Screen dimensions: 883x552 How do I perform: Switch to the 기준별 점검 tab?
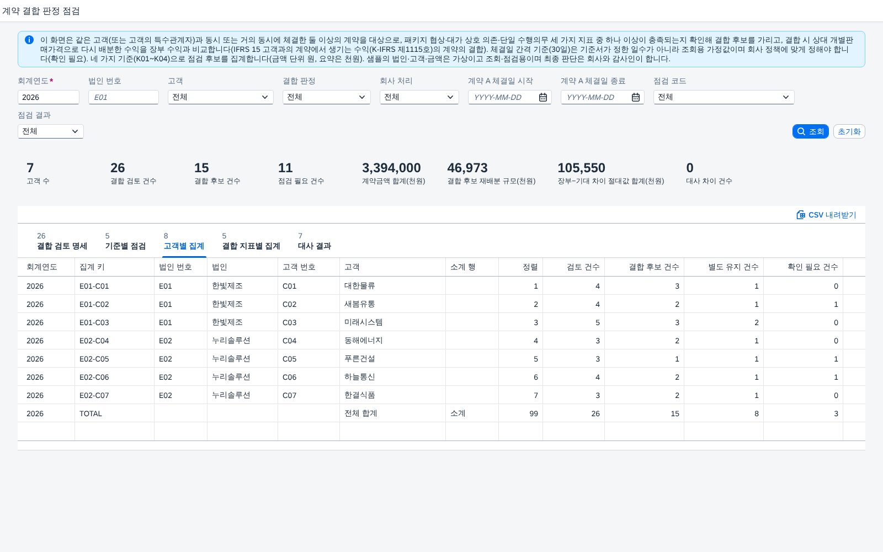[x=125, y=241]
